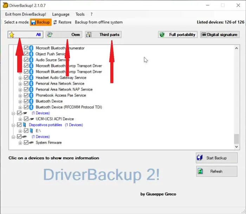Click Bluetooth icon beside Microsoft Bluetooth Enumerator
Screen dimensions: 246x214
click(x=31, y=48)
